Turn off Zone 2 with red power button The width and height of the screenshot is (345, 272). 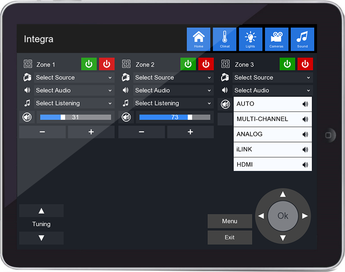pos(206,64)
